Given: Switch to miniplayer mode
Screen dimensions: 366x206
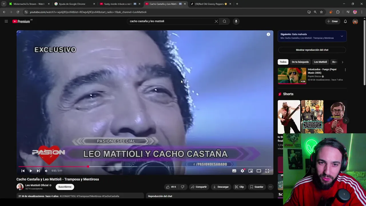Looking at the screenshot, I should 250,171.
